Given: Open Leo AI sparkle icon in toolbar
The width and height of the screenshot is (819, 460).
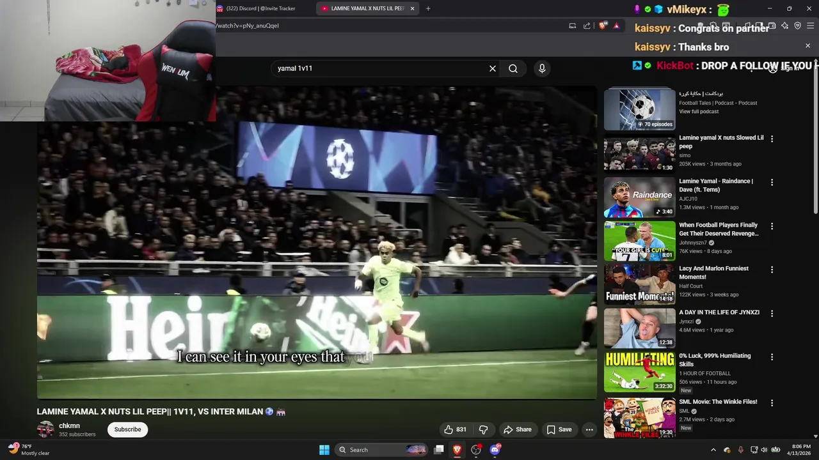Looking at the screenshot, I should click(785, 26).
